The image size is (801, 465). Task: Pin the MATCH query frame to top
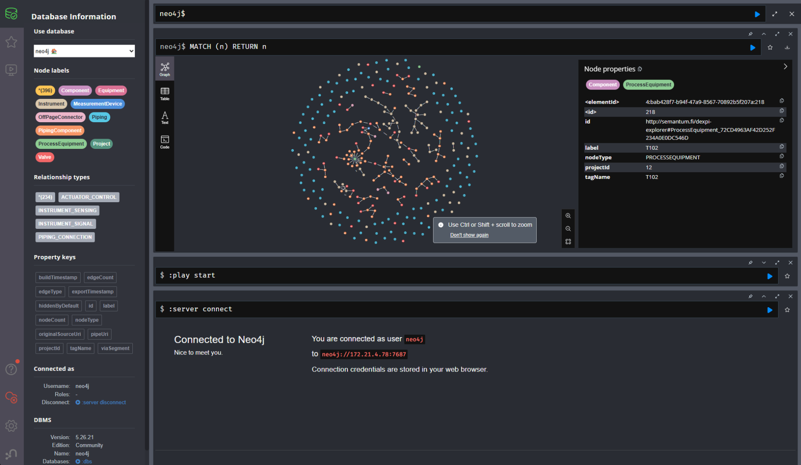pos(750,34)
